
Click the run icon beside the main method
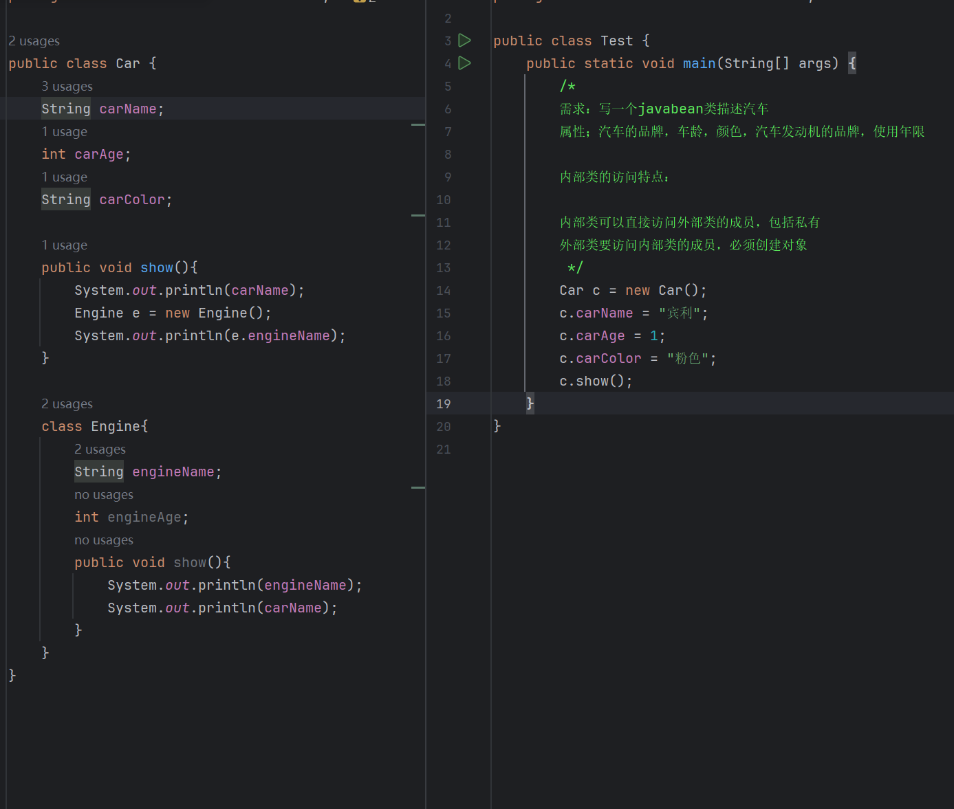tap(465, 63)
